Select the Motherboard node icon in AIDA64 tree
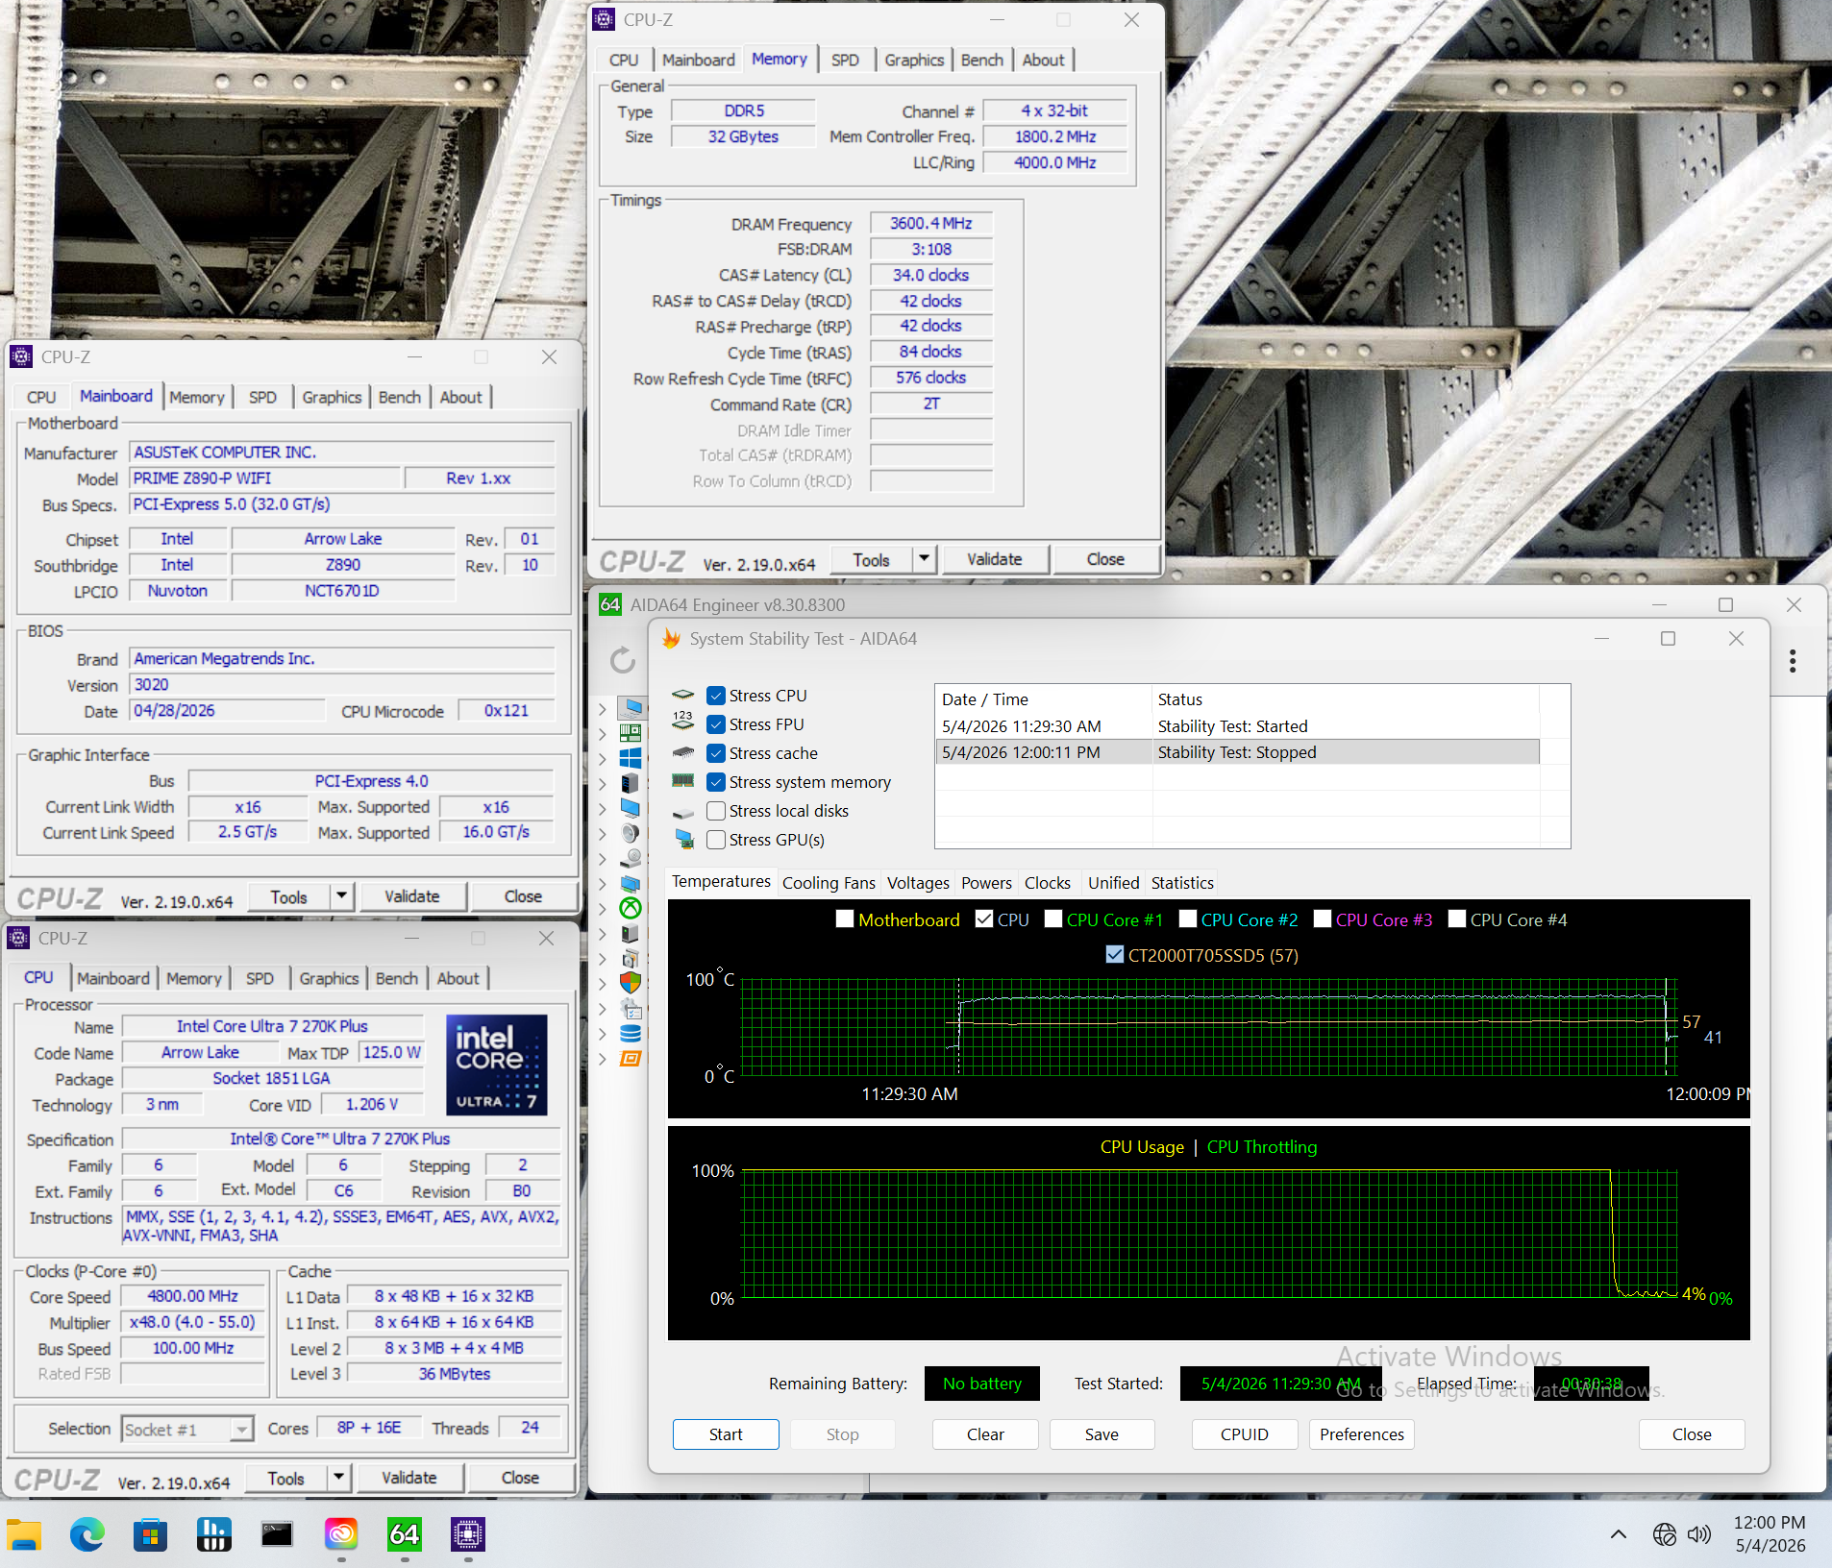 click(x=631, y=734)
